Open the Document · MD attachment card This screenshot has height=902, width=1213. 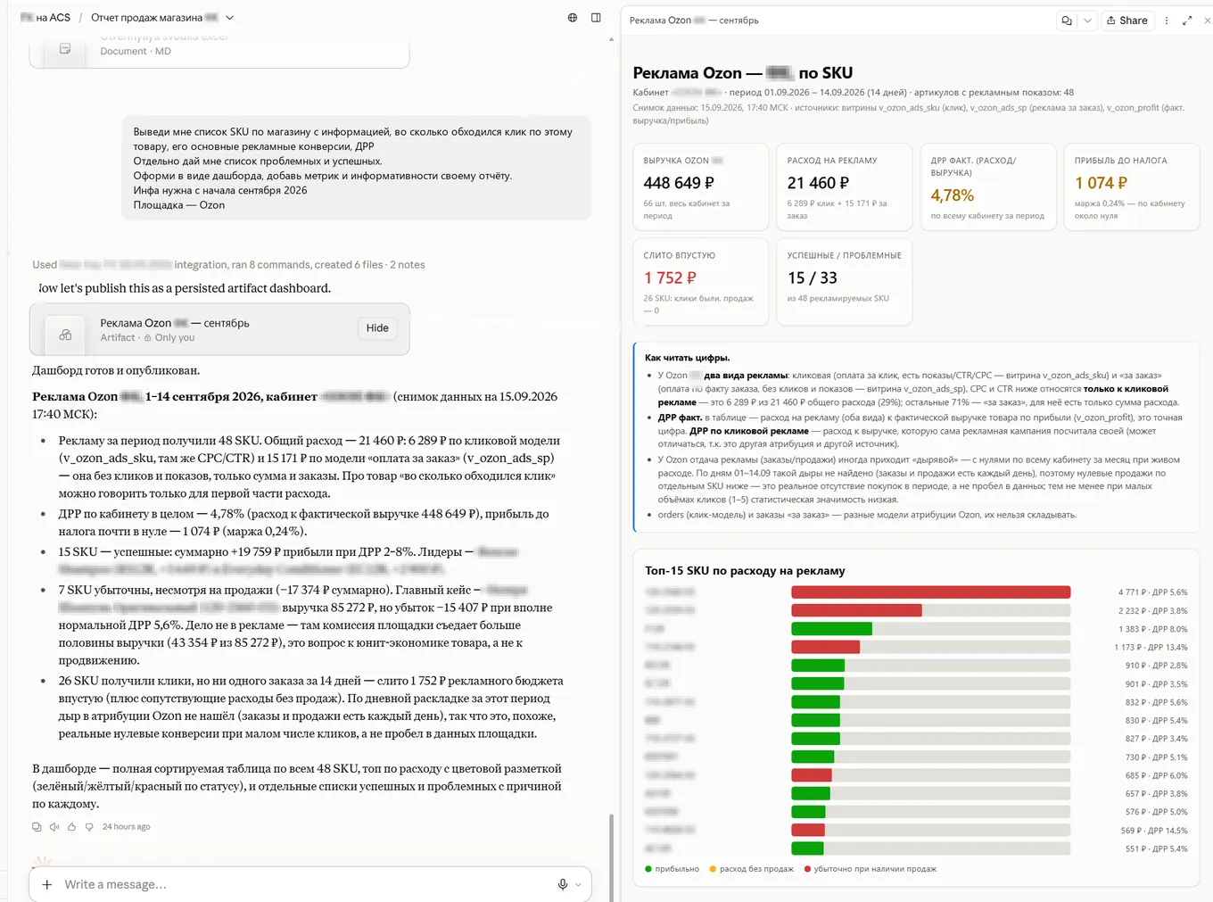point(219,52)
